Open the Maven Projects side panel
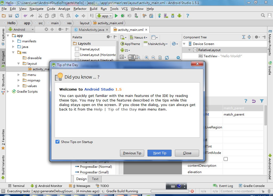Image resolution: width=273 pixels, height=196 pixels. pyautogui.click(x=270, y=43)
